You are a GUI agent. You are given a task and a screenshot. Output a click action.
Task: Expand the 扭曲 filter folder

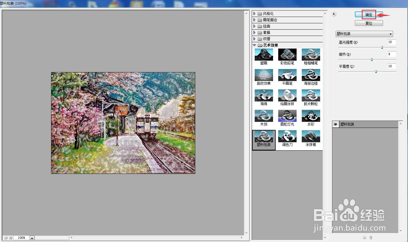pos(254,26)
